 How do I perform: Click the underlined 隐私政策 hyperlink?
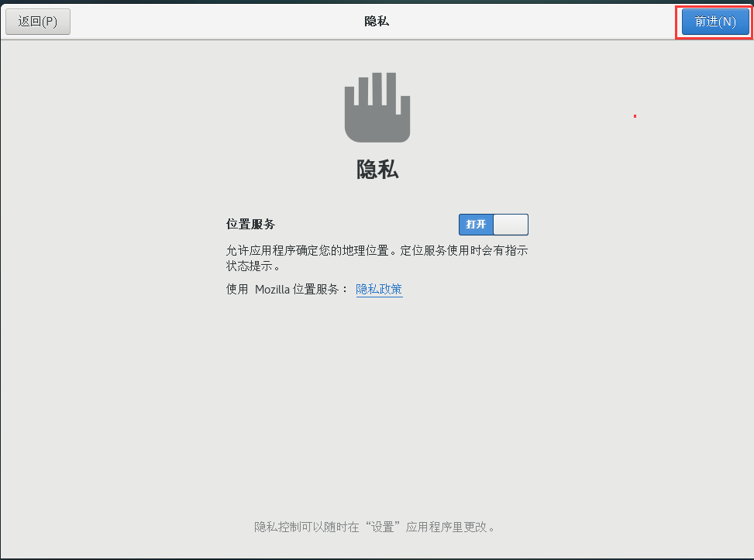pyautogui.click(x=379, y=289)
